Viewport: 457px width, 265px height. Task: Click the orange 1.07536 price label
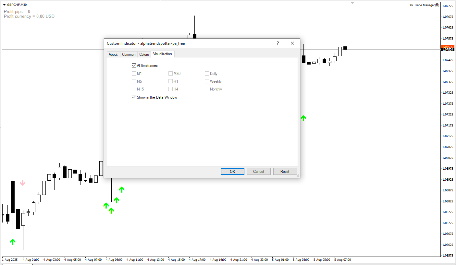click(448, 47)
